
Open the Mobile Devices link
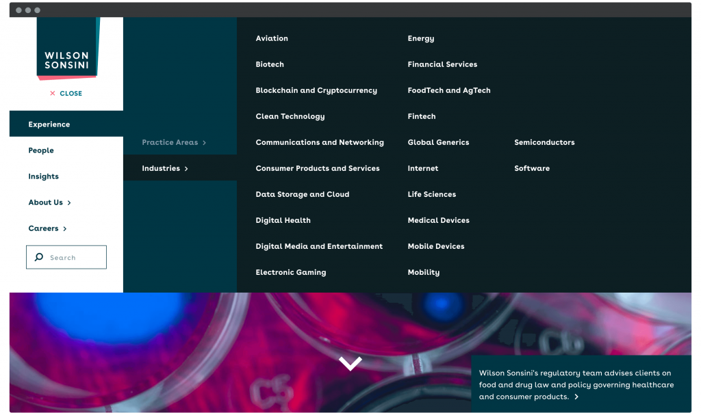(436, 246)
